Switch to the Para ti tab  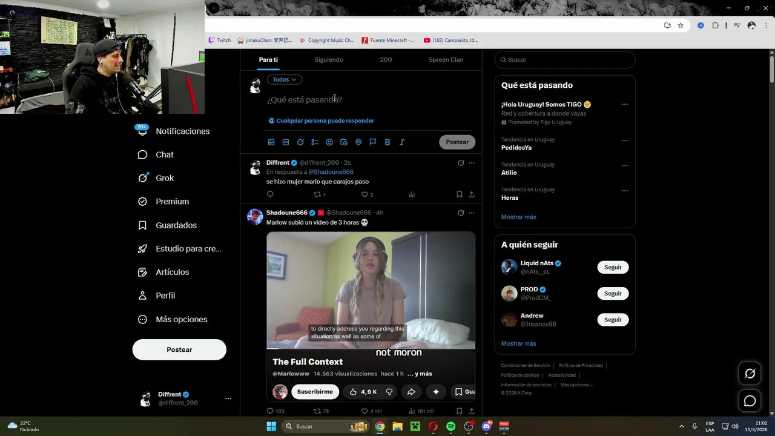268,60
